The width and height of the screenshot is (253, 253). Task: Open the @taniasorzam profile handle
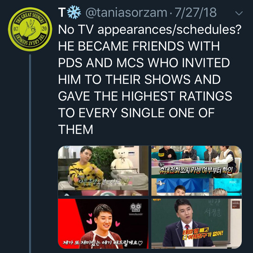pyautogui.click(x=126, y=13)
